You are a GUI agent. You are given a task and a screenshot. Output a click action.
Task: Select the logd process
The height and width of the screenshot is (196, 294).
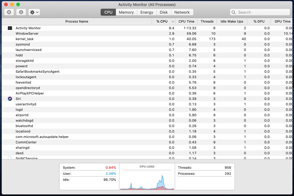147,109
